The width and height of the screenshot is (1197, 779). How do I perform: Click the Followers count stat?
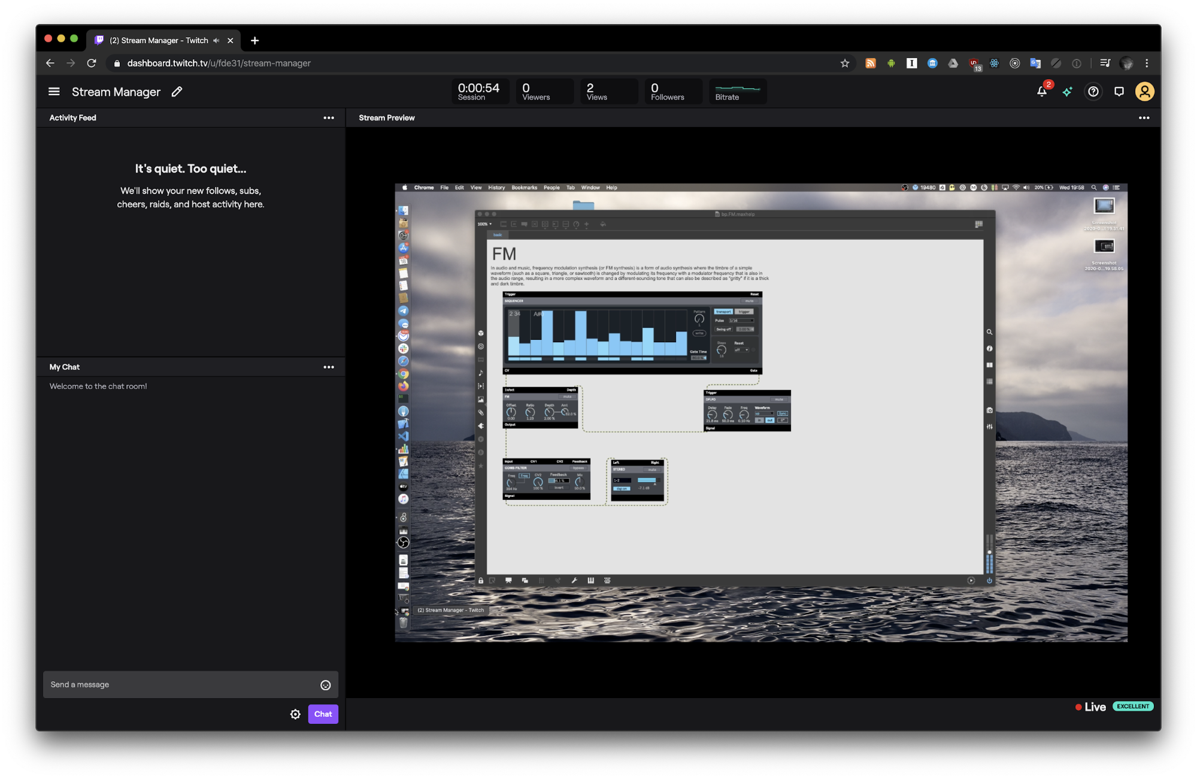pyautogui.click(x=673, y=92)
